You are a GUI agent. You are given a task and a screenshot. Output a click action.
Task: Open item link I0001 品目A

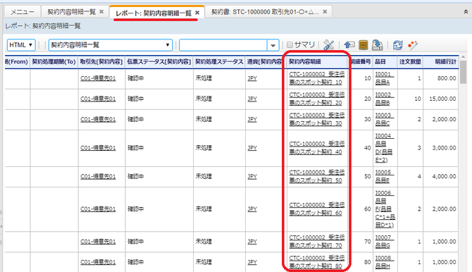click(384, 78)
